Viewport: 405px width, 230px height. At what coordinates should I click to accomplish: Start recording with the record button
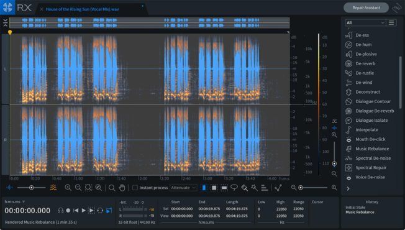[x=68, y=211]
